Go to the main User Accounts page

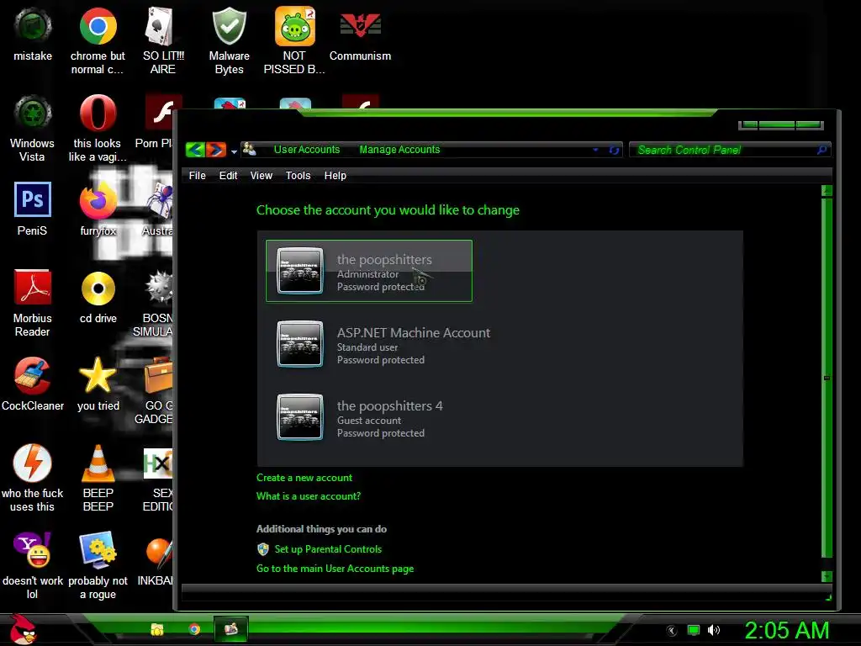point(335,569)
